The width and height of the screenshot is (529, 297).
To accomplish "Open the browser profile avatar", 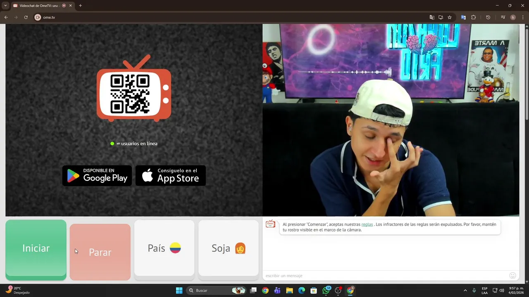I will [513, 17].
